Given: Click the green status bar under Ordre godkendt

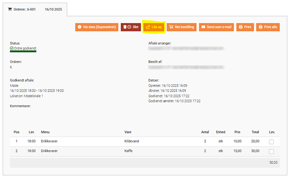Looking at the screenshot, I should pyautogui.click(x=23, y=52).
